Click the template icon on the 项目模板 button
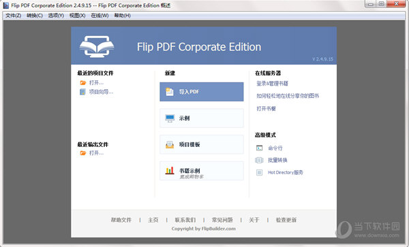 click(170, 144)
